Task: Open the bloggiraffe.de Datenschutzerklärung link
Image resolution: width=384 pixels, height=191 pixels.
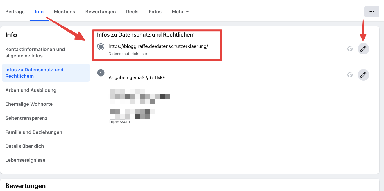Action: click(x=158, y=46)
